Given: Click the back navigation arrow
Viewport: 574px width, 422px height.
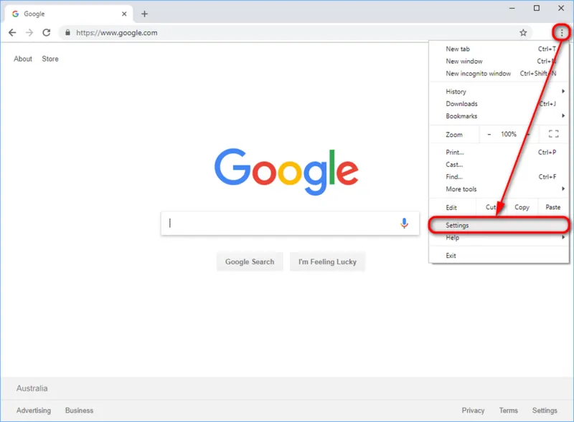Looking at the screenshot, I should pos(12,32).
